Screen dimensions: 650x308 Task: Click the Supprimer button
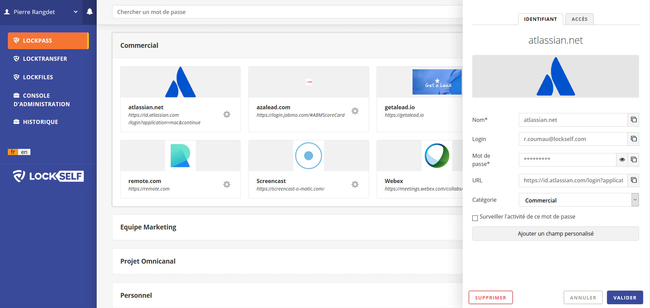[x=490, y=297]
